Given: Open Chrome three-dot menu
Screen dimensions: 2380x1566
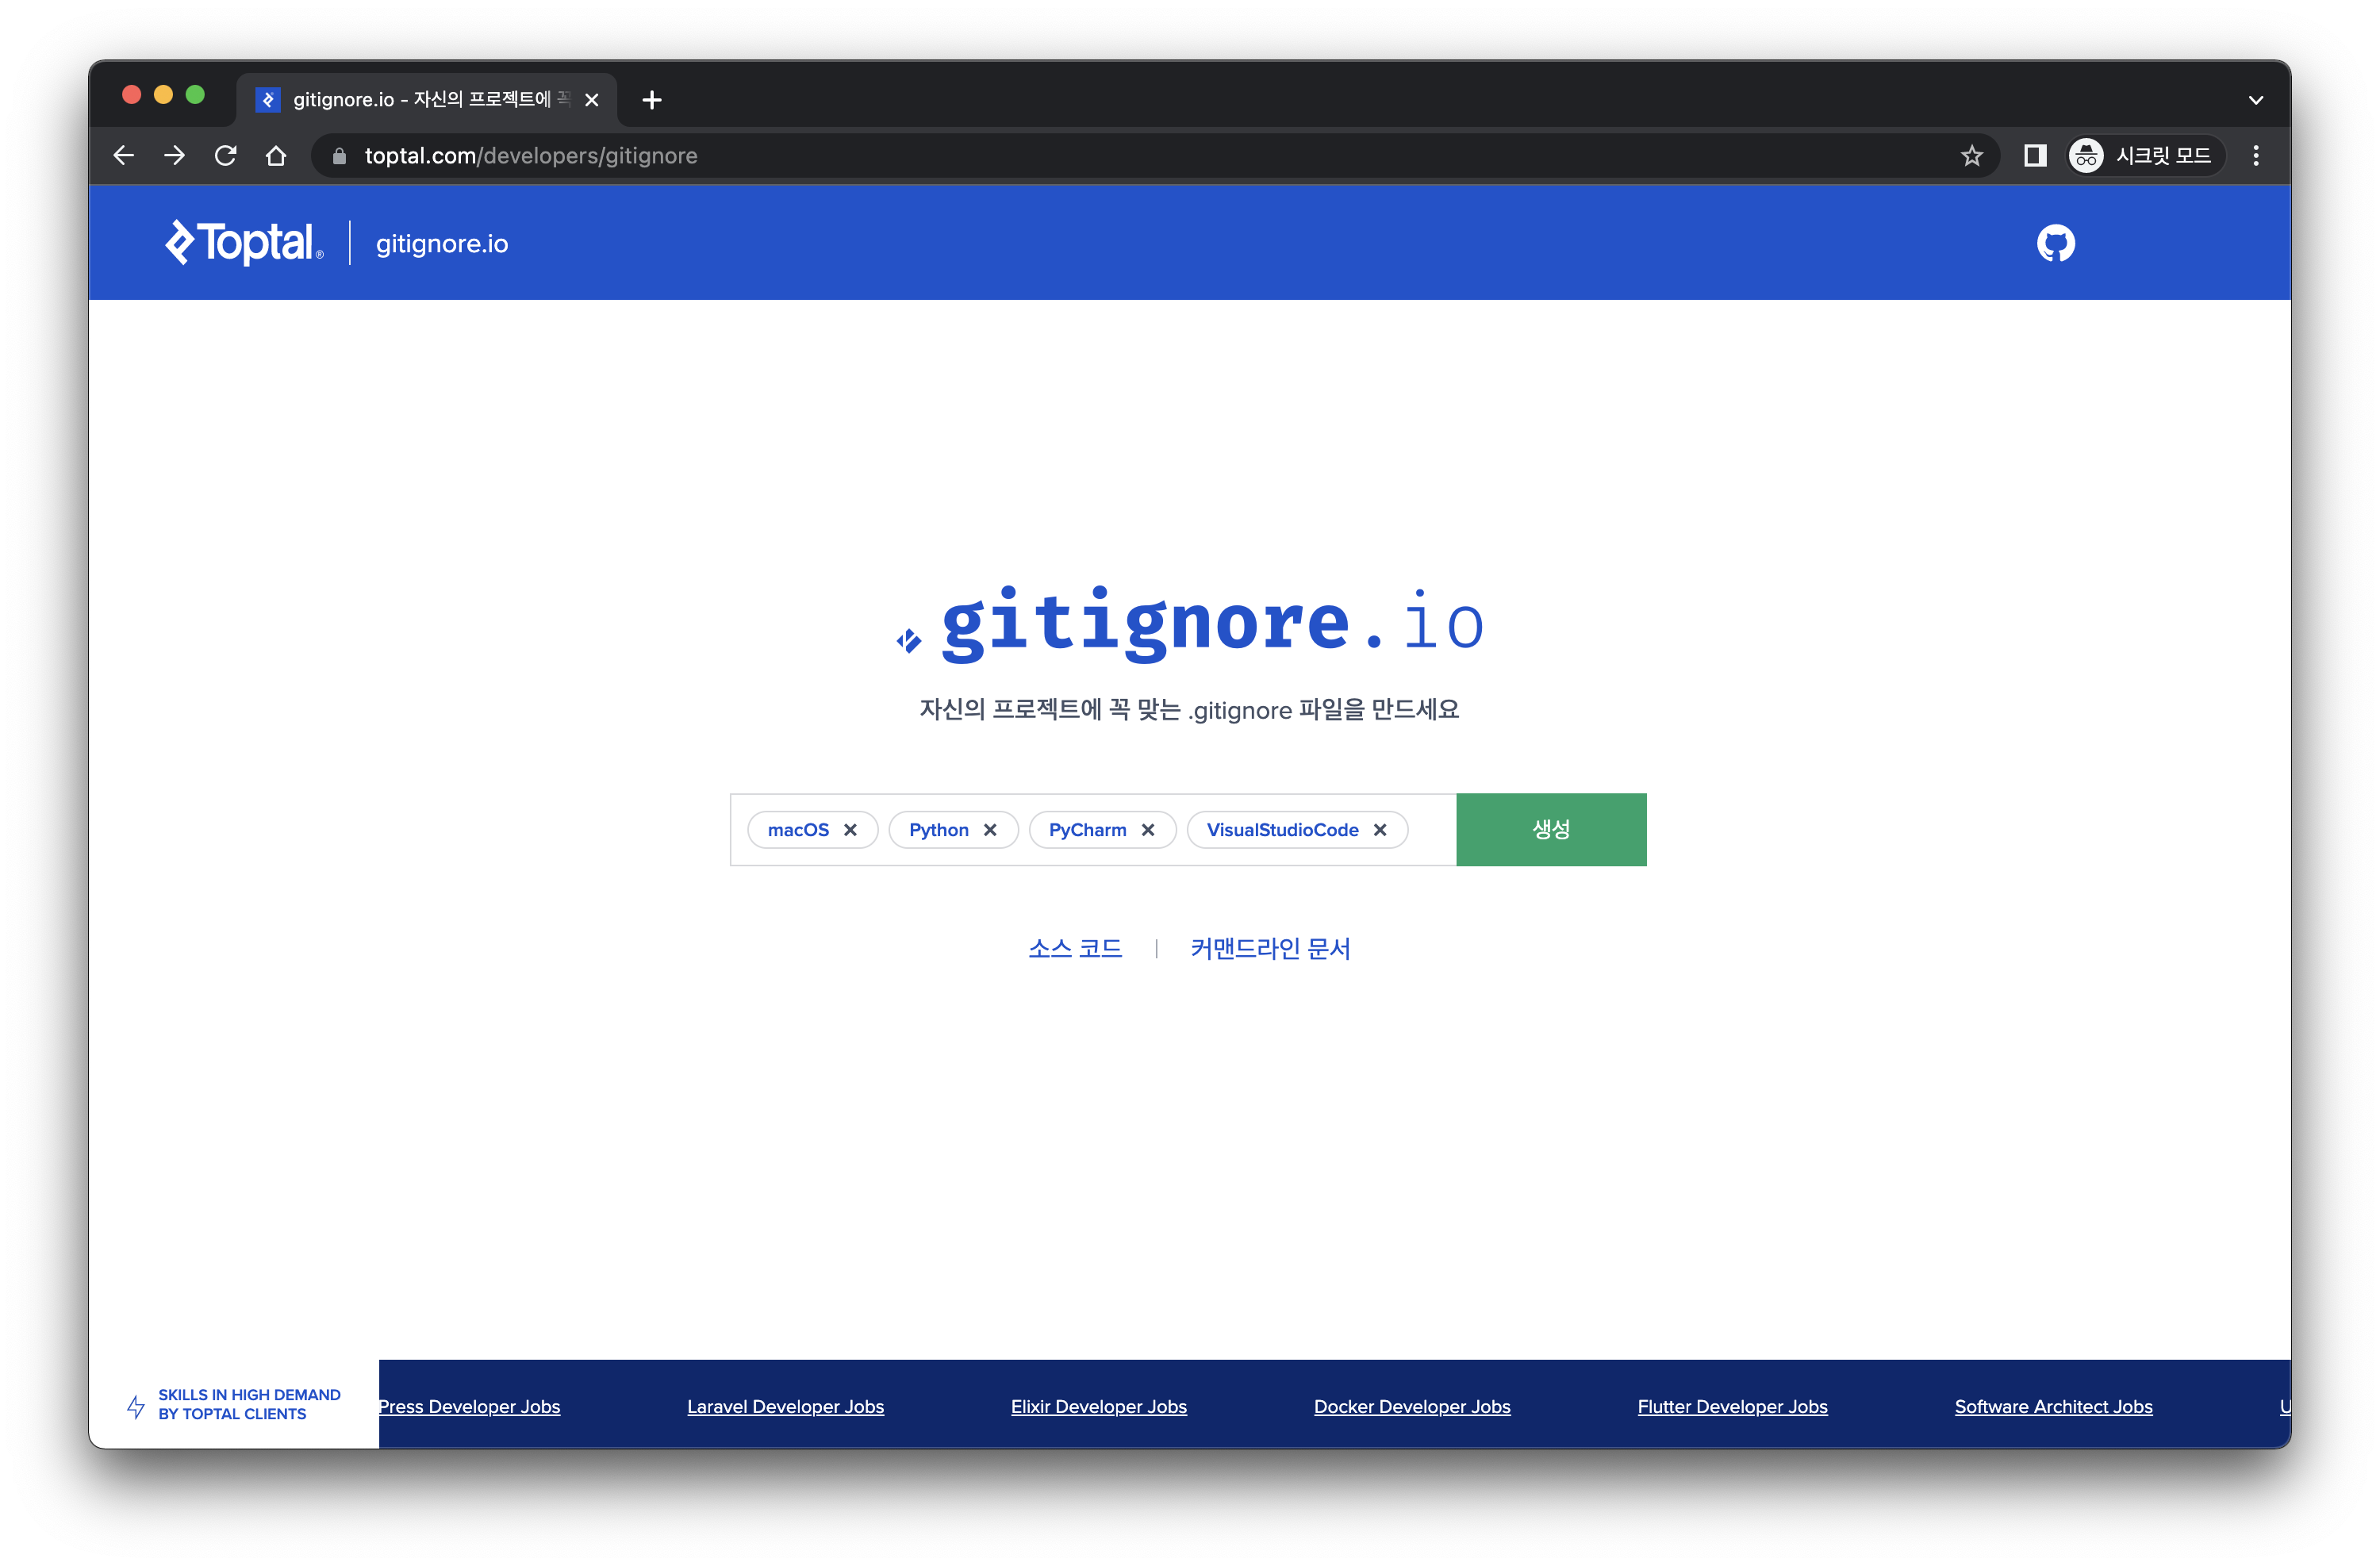Looking at the screenshot, I should pos(2255,156).
